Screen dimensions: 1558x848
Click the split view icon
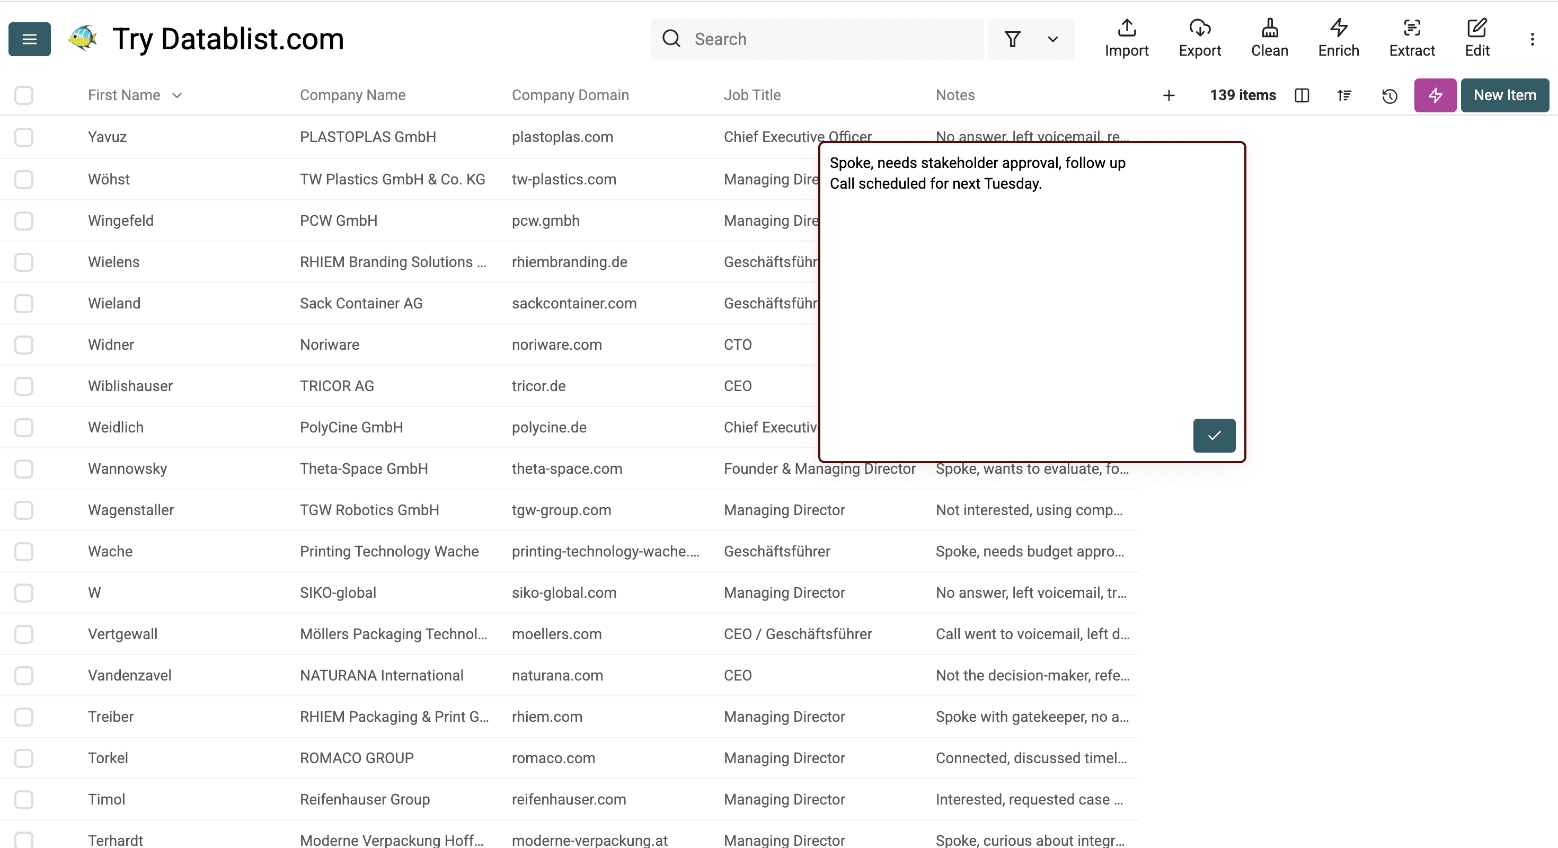1302,95
